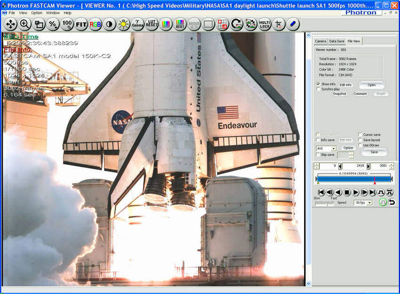
Task: Enable the Info save checkbox
Action: [318, 140]
